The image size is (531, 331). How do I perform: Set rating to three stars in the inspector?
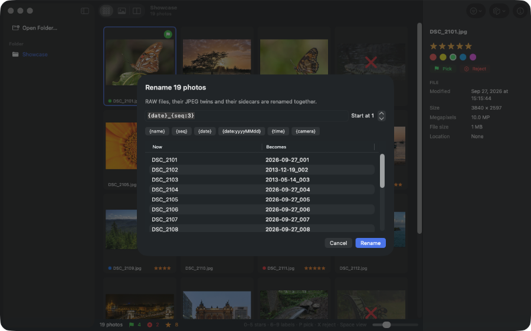click(451, 46)
